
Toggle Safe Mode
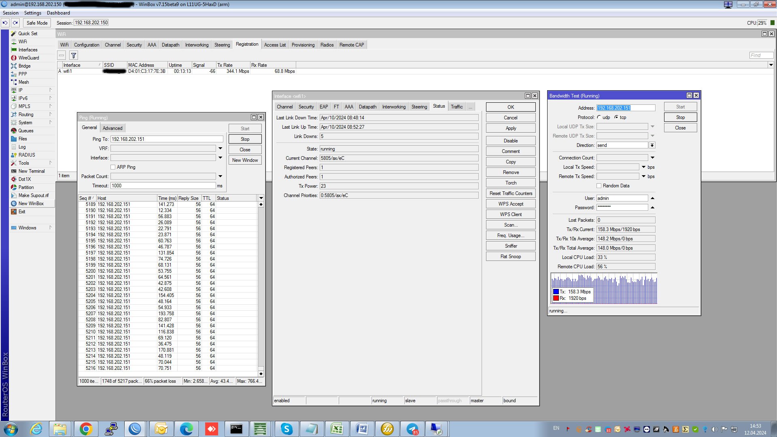click(x=37, y=23)
